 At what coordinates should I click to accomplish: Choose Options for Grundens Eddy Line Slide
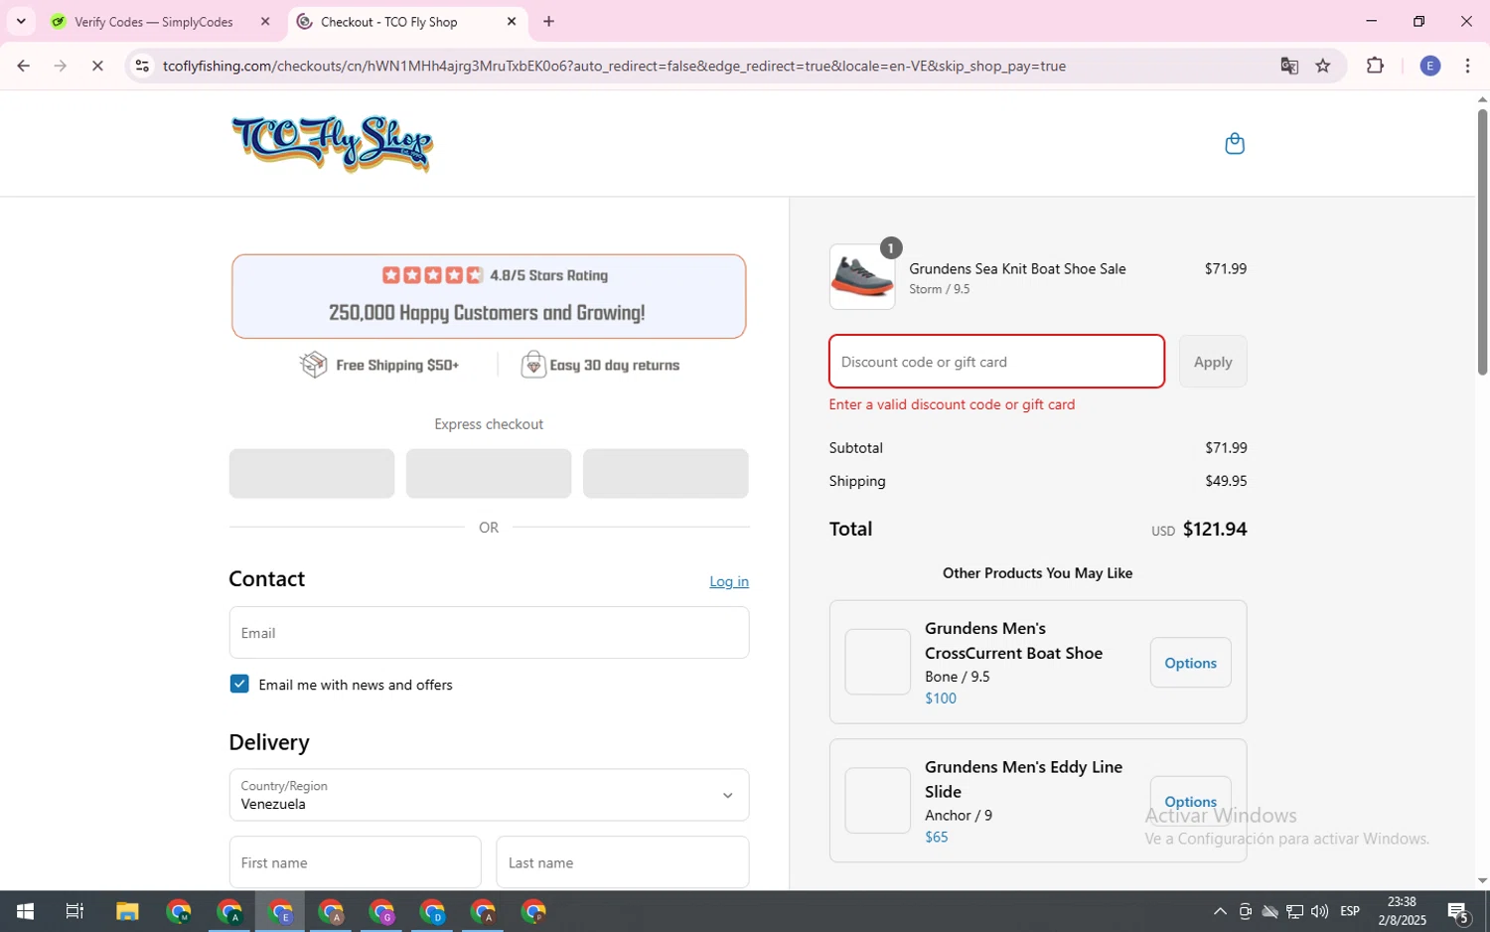1190,801
